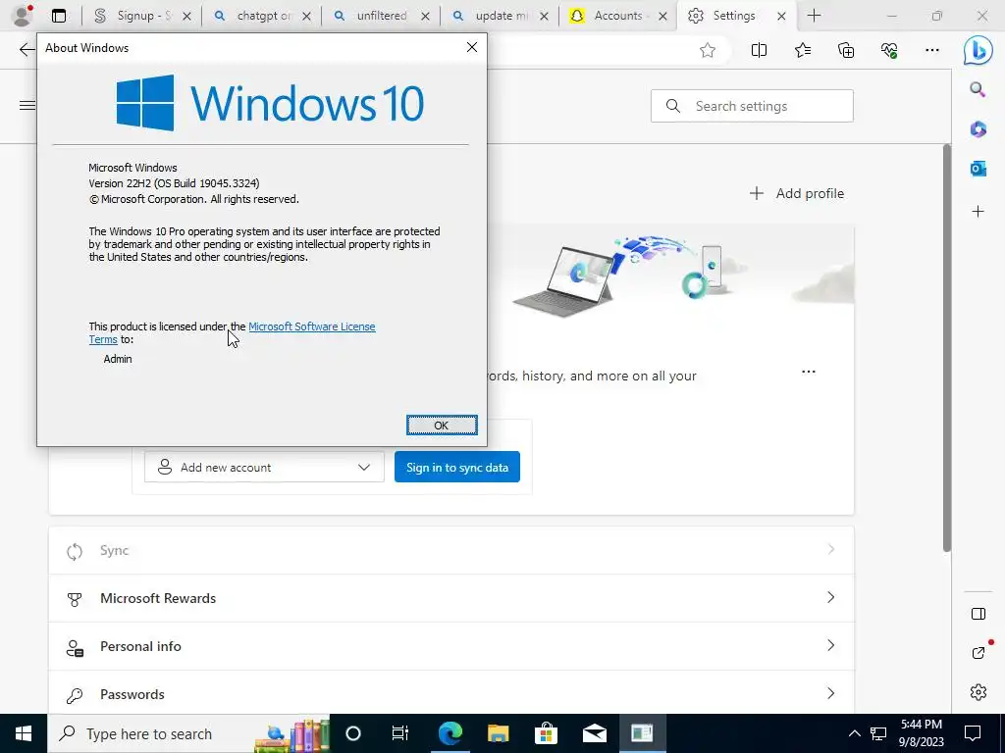Image resolution: width=1005 pixels, height=753 pixels.
Task: Expand the Add new account dropdown
Action: click(x=264, y=468)
